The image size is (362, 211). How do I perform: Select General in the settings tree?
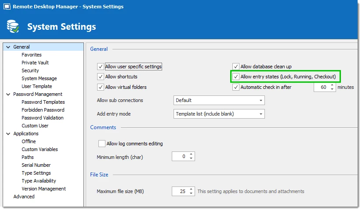(22, 47)
